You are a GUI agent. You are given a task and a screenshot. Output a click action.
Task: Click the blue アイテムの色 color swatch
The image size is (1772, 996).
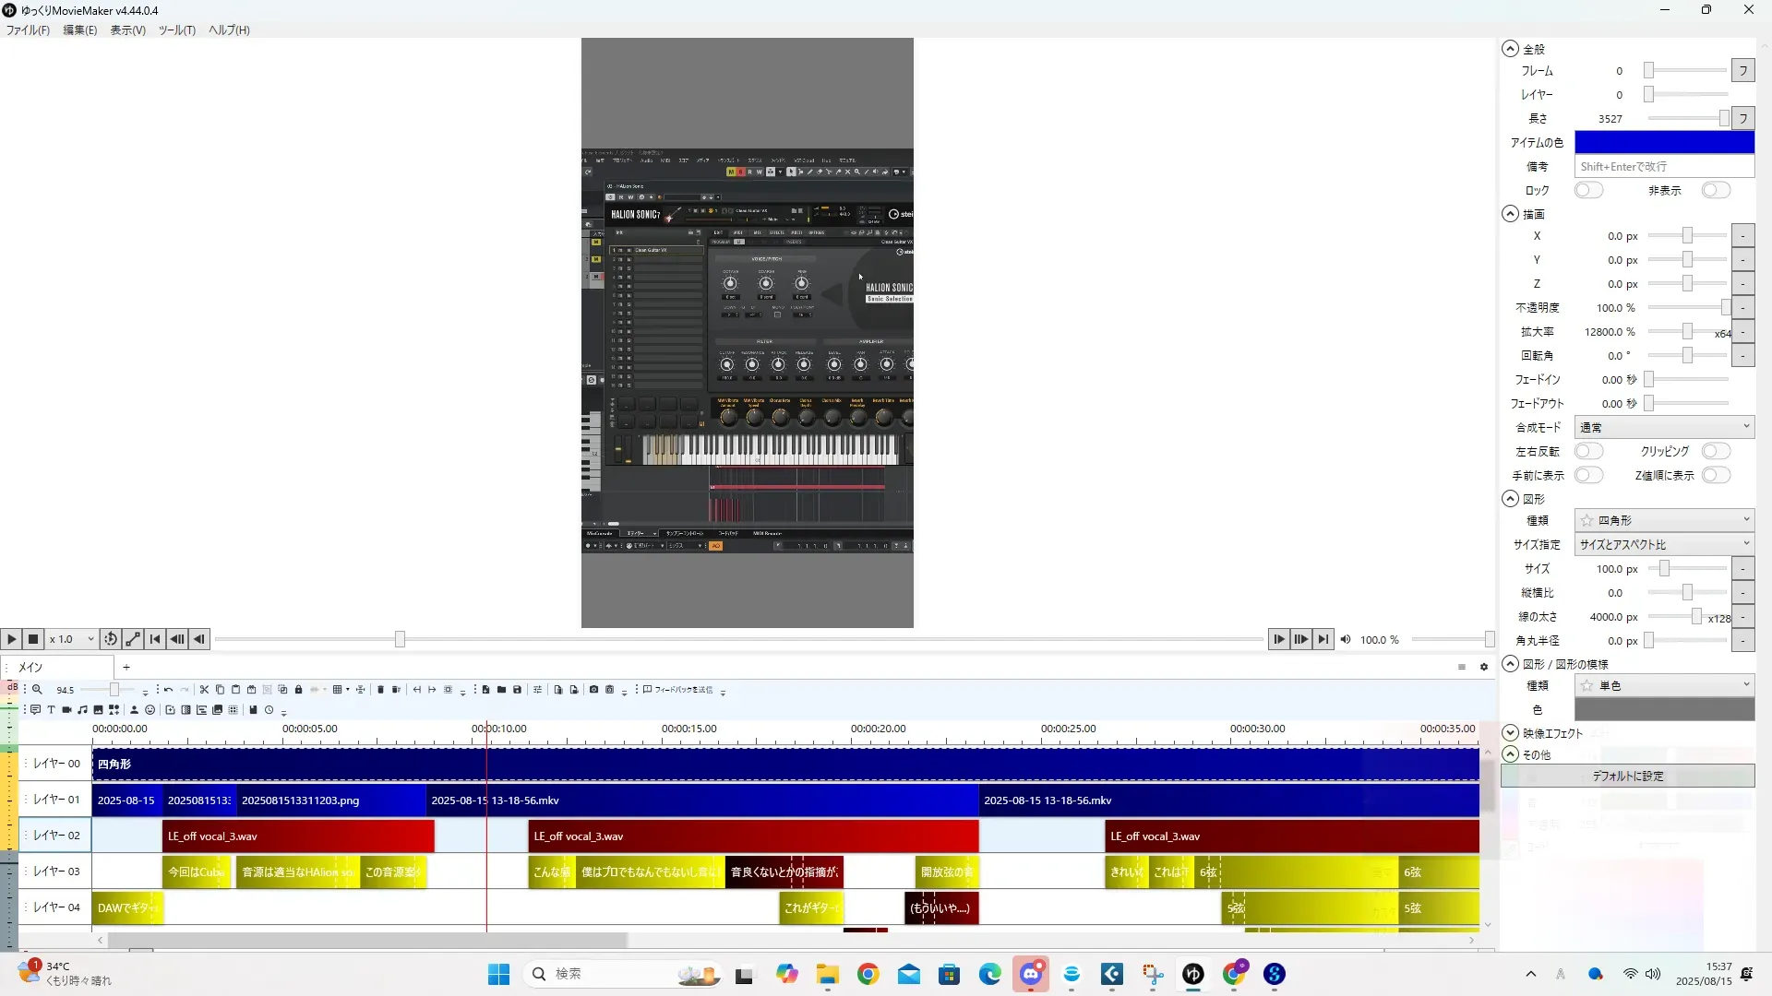point(1663,142)
